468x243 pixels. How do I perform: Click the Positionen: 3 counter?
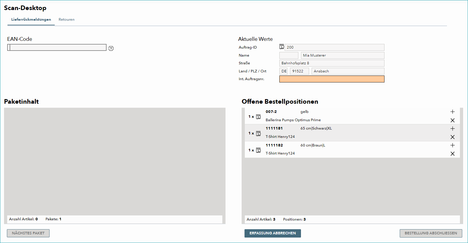tap(294, 219)
